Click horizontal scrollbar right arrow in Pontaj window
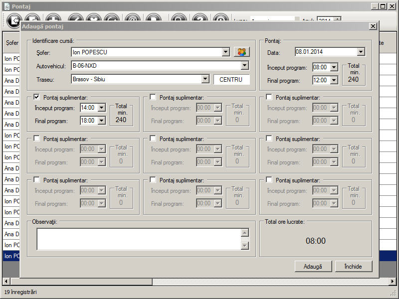The height and width of the screenshot is (299, 399). click(x=393, y=281)
